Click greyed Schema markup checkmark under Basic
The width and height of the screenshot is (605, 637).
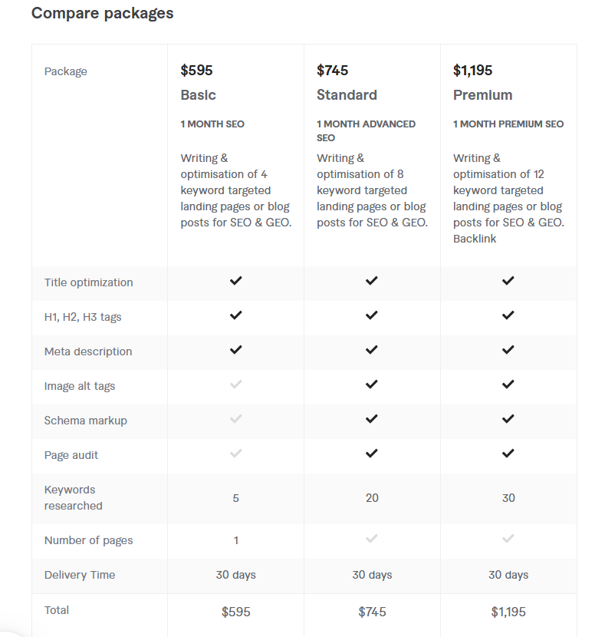pyautogui.click(x=235, y=419)
